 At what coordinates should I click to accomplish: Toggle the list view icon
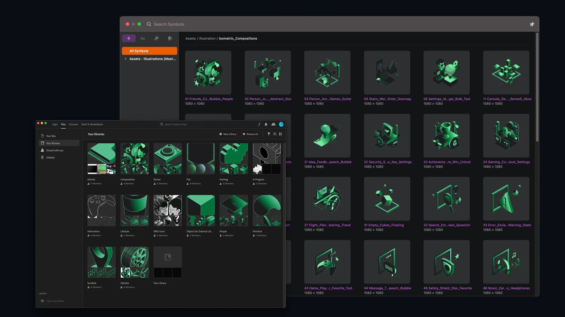(280, 134)
